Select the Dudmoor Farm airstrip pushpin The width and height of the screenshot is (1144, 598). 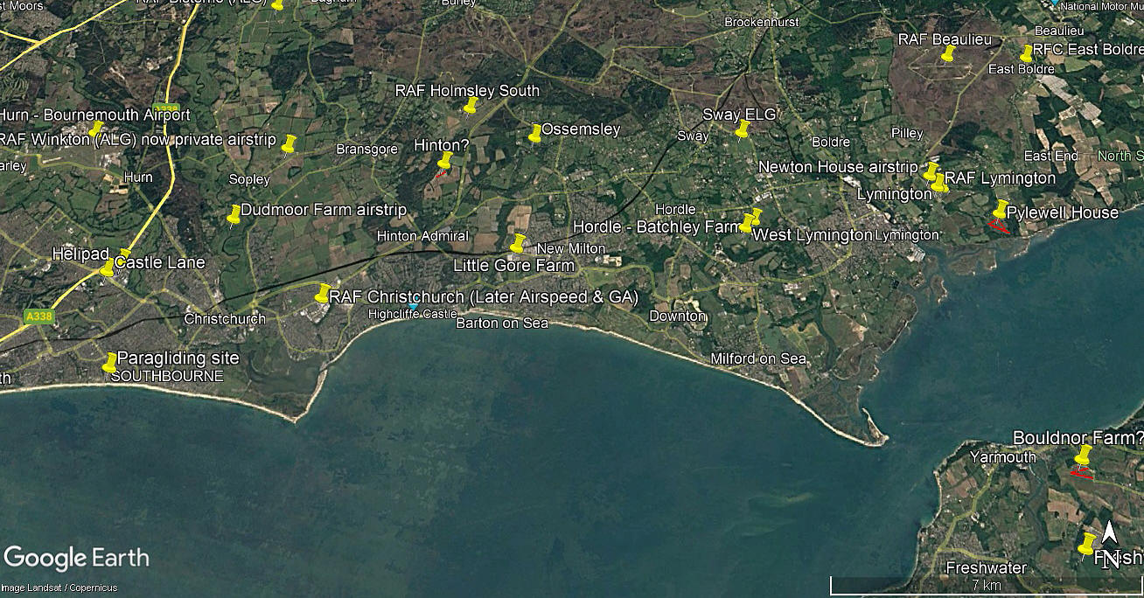pos(234,215)
